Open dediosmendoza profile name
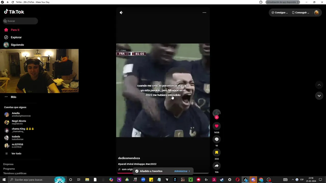Viewport: 326px width, 183px height. [129, 158]
